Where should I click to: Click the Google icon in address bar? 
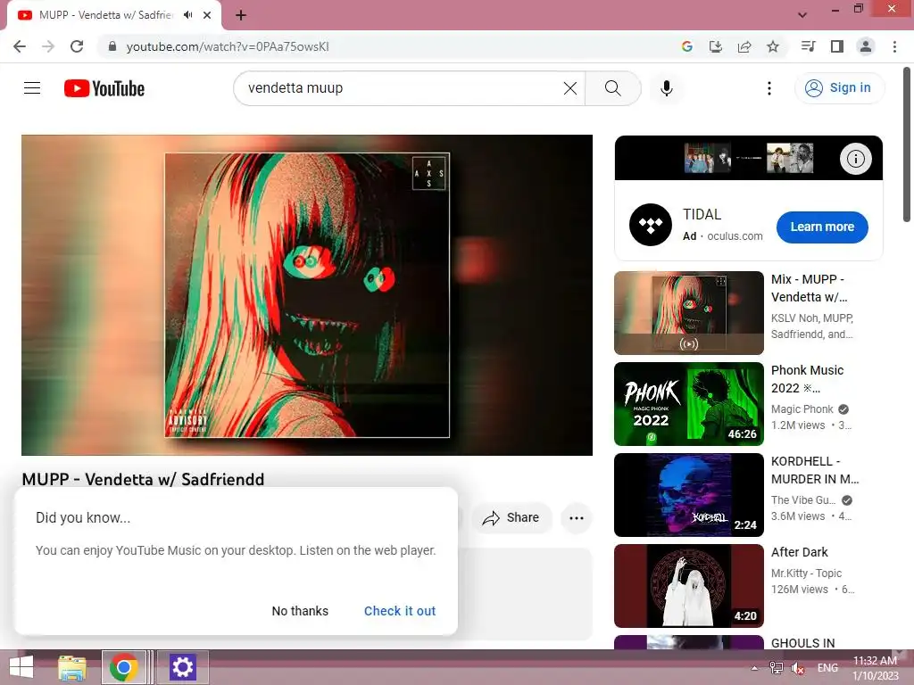click(687, 46)
